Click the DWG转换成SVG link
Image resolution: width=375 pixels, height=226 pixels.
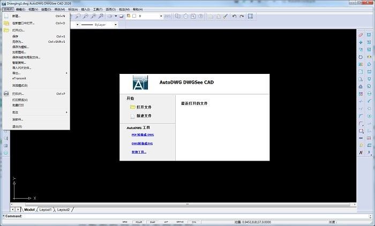(x=142, y=144)
